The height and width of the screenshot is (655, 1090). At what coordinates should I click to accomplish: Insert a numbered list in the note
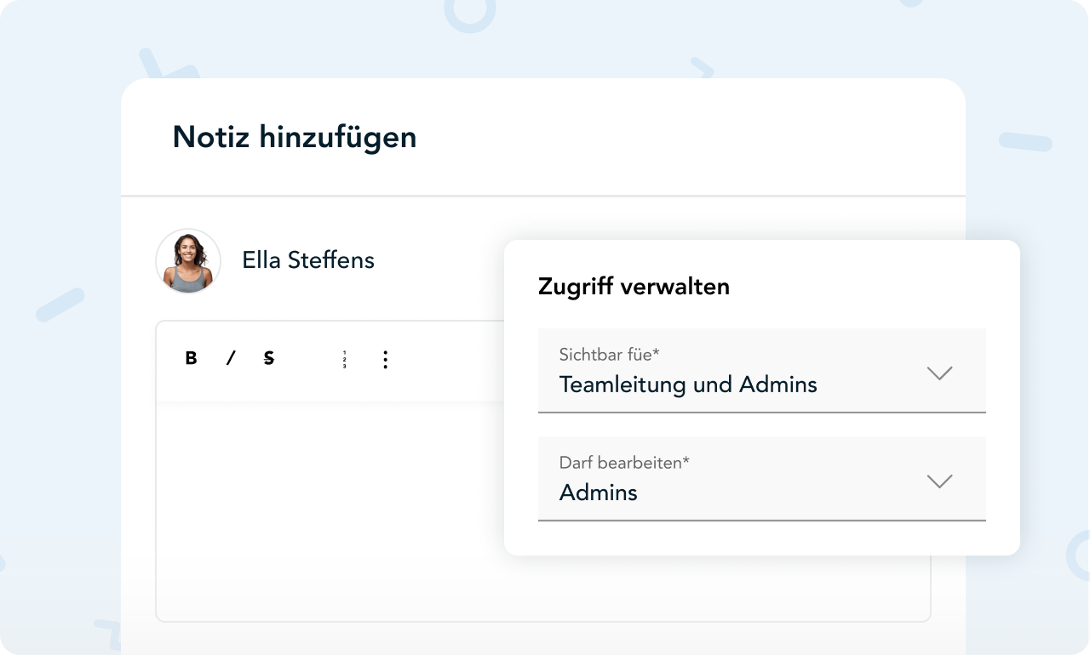click(344, 360)
